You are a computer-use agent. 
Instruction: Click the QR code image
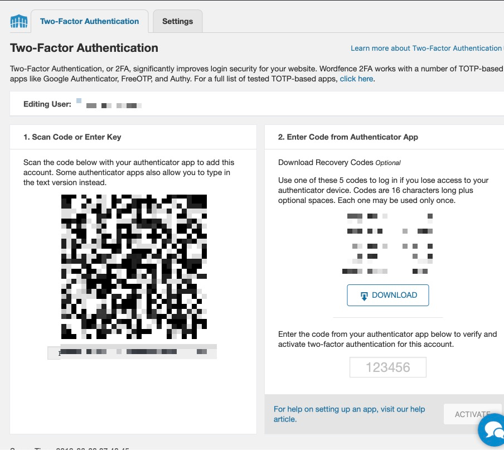click(x=134, y=267)
